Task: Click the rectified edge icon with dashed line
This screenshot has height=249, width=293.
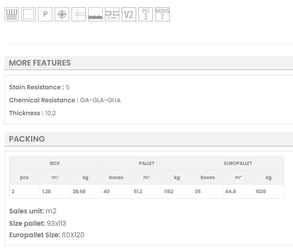Action: click(79, 14)
